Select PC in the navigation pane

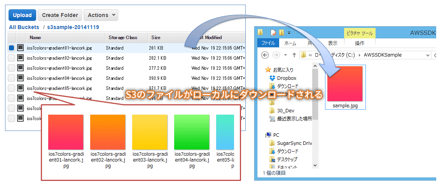(x=276, y=135)
